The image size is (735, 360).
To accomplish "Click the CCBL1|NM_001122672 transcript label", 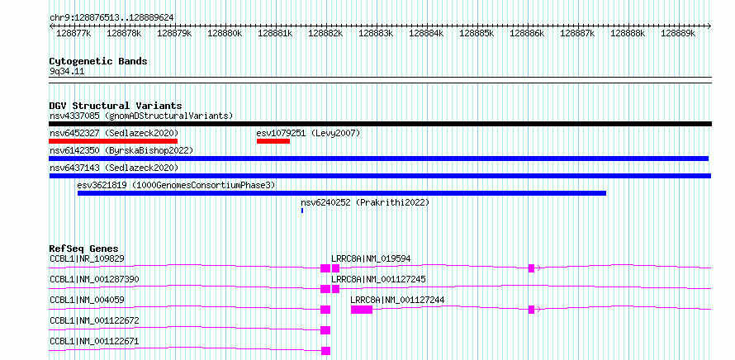I will click(94, 320).
